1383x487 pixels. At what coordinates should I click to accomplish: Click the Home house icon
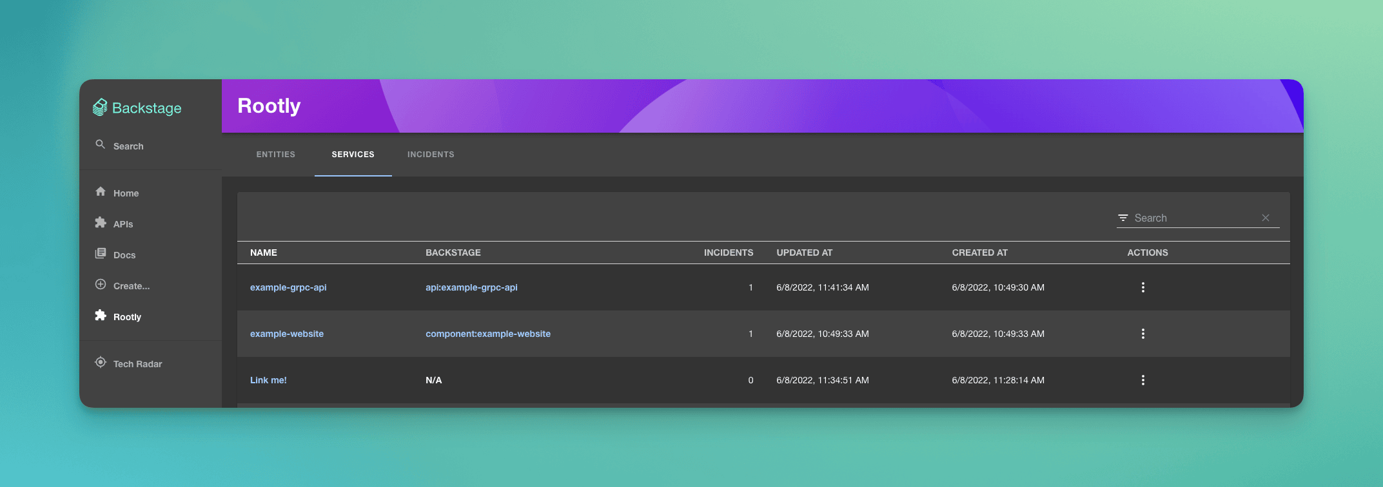100,191
